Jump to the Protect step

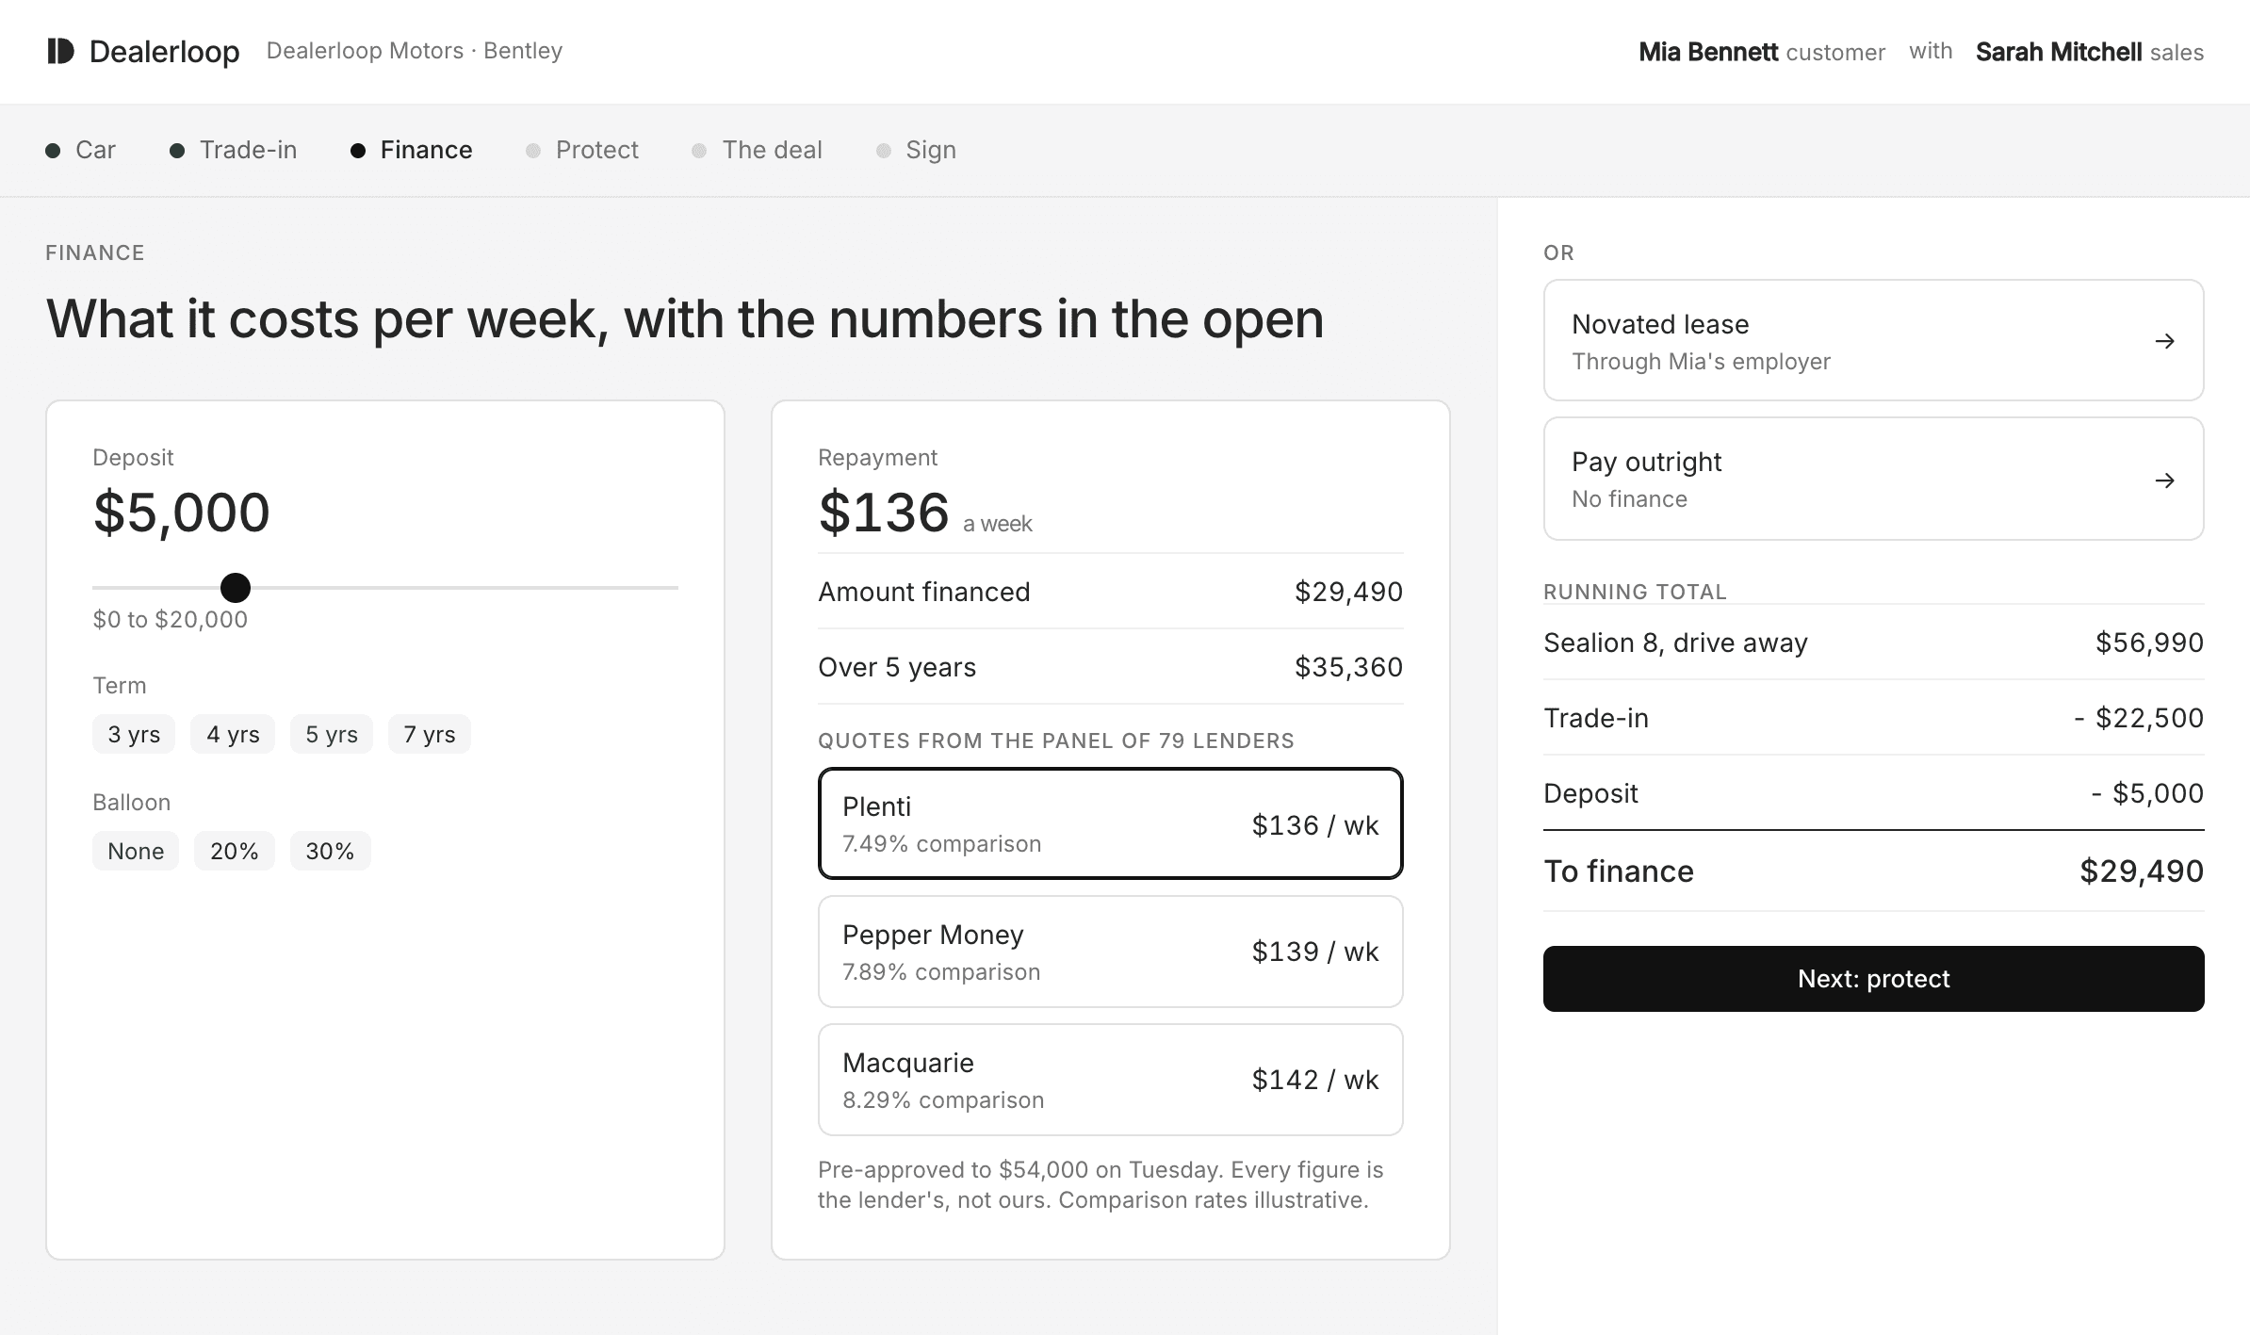pyautogui.click(x=582, y=150)
